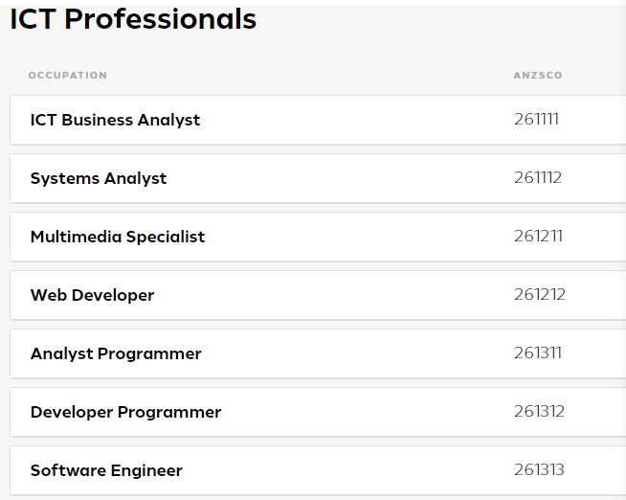Viewport: 626px width, 500px height.
Task: Click ANZSCO code 261311
Action: tap(538, 353)
